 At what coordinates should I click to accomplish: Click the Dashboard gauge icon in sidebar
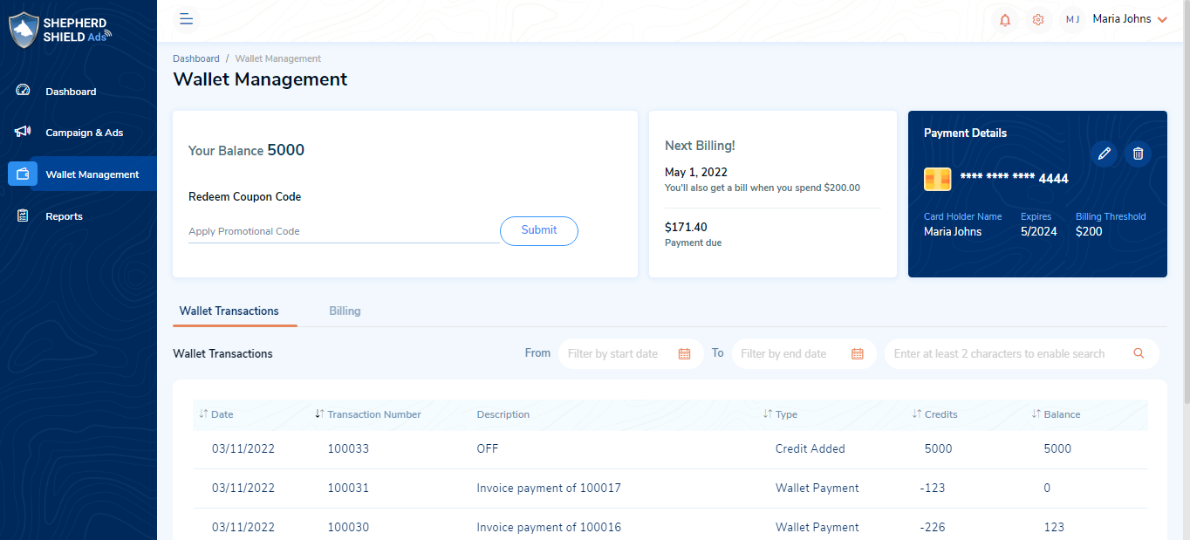point(23,91)
